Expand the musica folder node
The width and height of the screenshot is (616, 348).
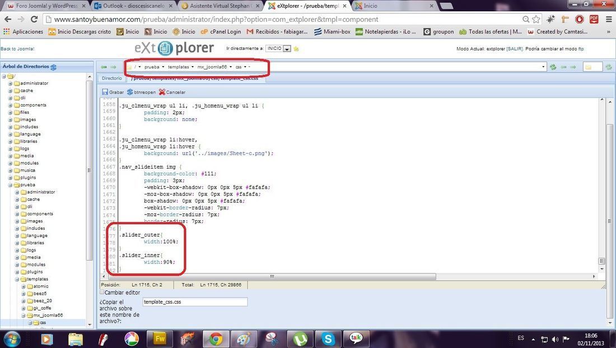[x=11, y=170]
